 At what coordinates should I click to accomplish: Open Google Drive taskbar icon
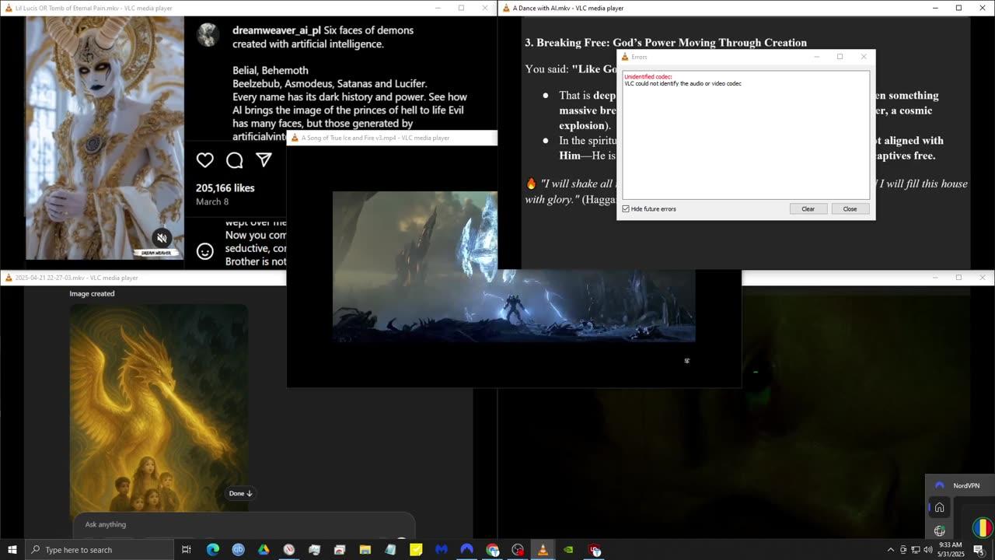tap(264, 550)
